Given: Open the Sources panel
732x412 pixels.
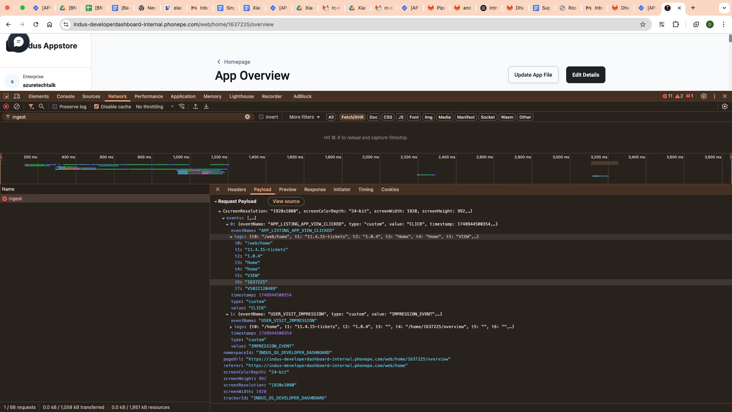Looking at the screenshot, I should [x=91, y=97].
